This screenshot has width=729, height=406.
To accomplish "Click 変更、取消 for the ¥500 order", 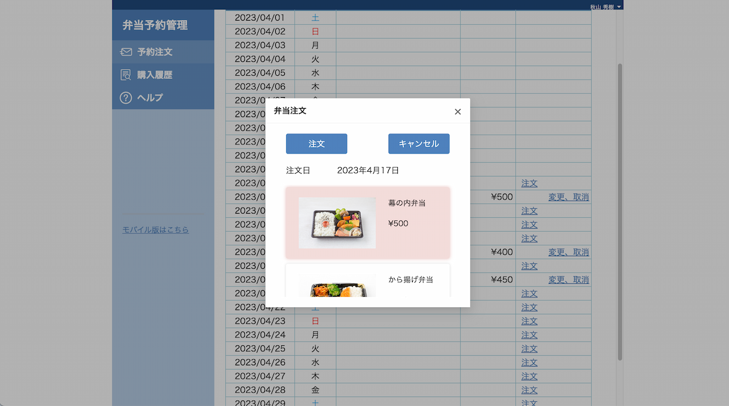I will pyautogui.click(x=570, y=197).
